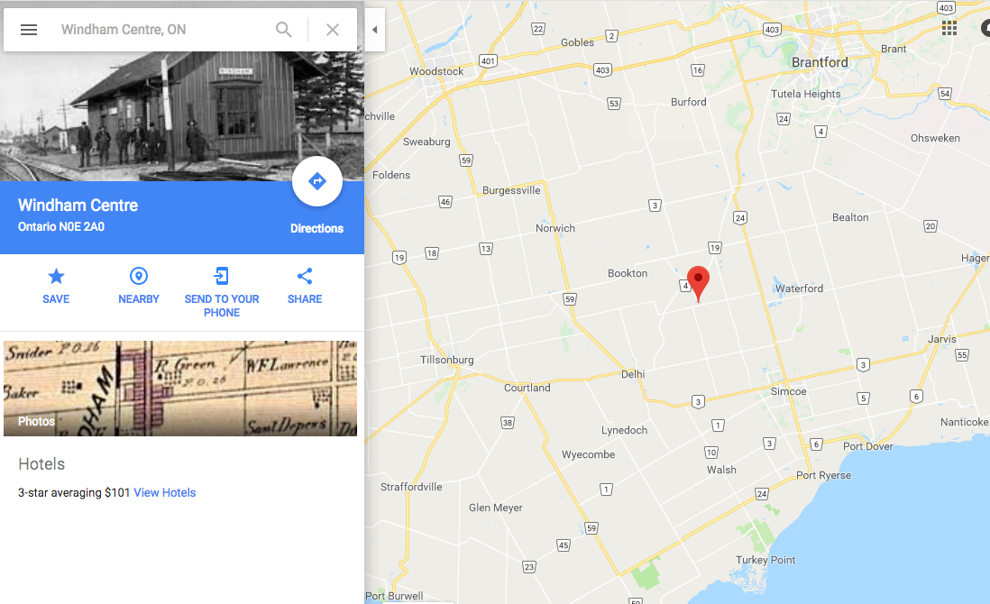Click the red location pin on map
Viewport: 990px width, 604px height.
(698, 283)
